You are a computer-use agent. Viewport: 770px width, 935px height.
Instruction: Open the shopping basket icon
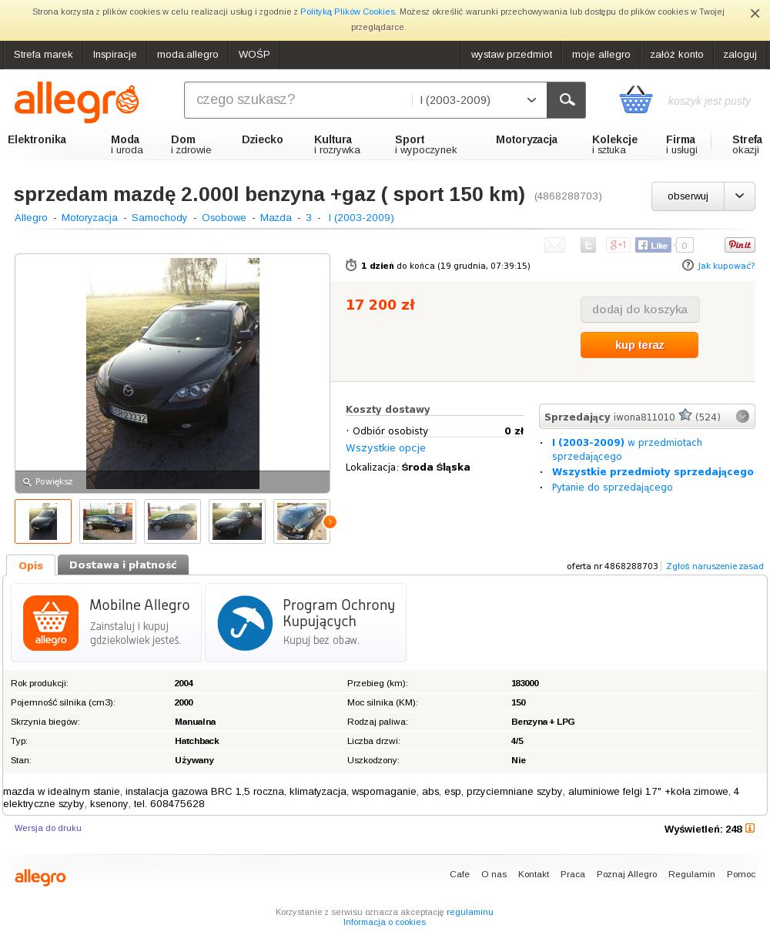(636, 100)
